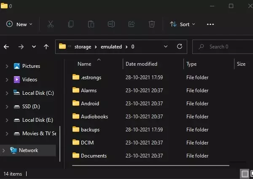
Task: Click the DCIM folder name text
Action: (87, 143)
